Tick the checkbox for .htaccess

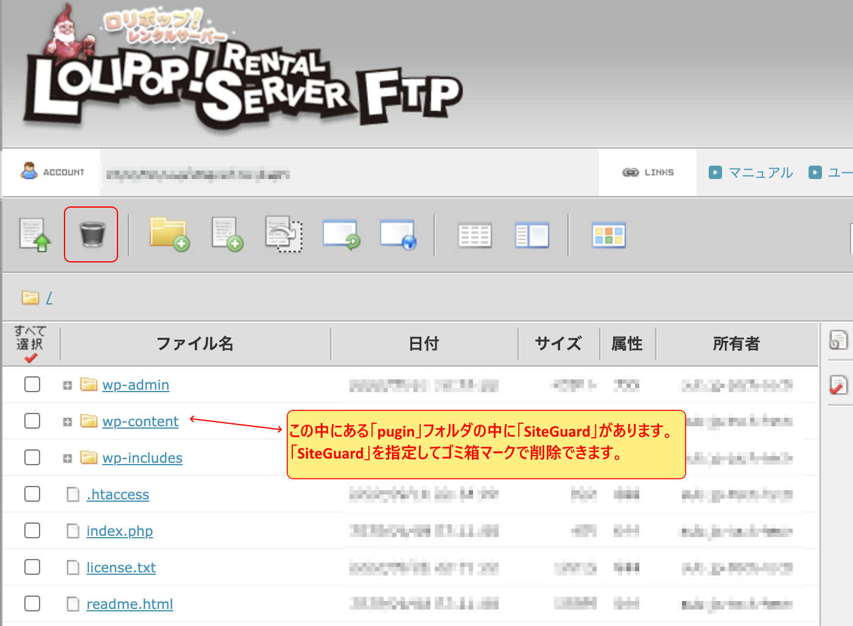coord(32,494)
